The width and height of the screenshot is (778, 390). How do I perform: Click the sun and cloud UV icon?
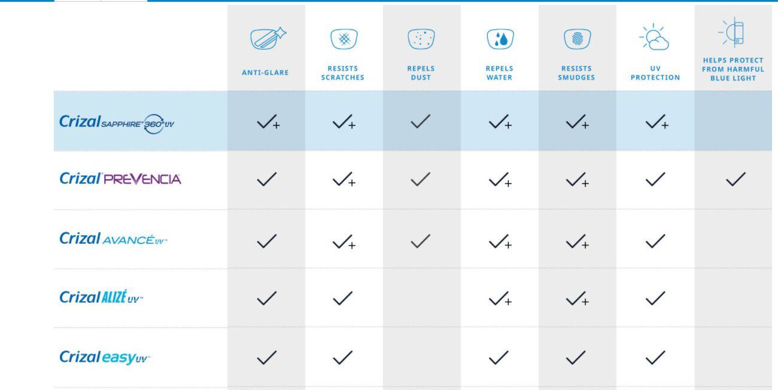click(x=654, y=38)
